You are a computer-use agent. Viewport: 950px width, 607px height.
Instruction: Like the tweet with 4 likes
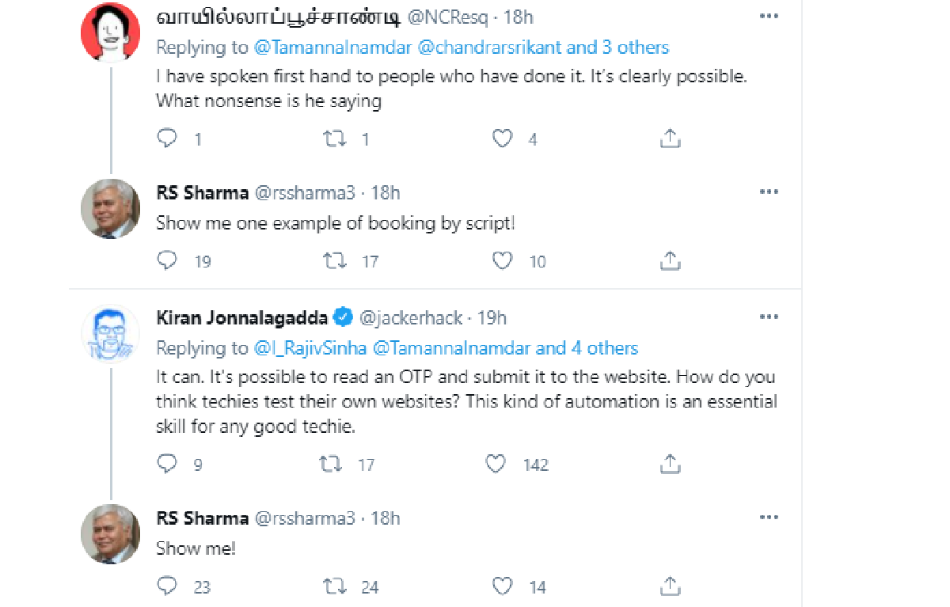[x=503, y=139]
